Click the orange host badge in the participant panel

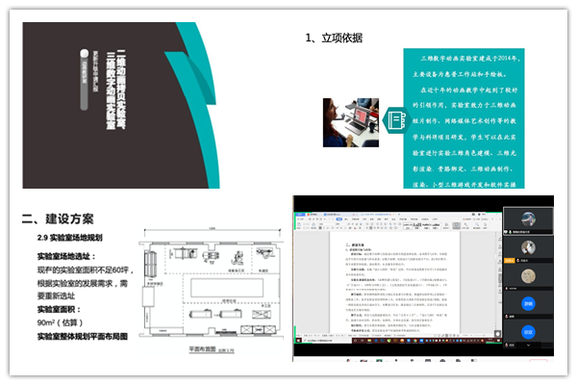pyautogui.click(x=510, y=261)
